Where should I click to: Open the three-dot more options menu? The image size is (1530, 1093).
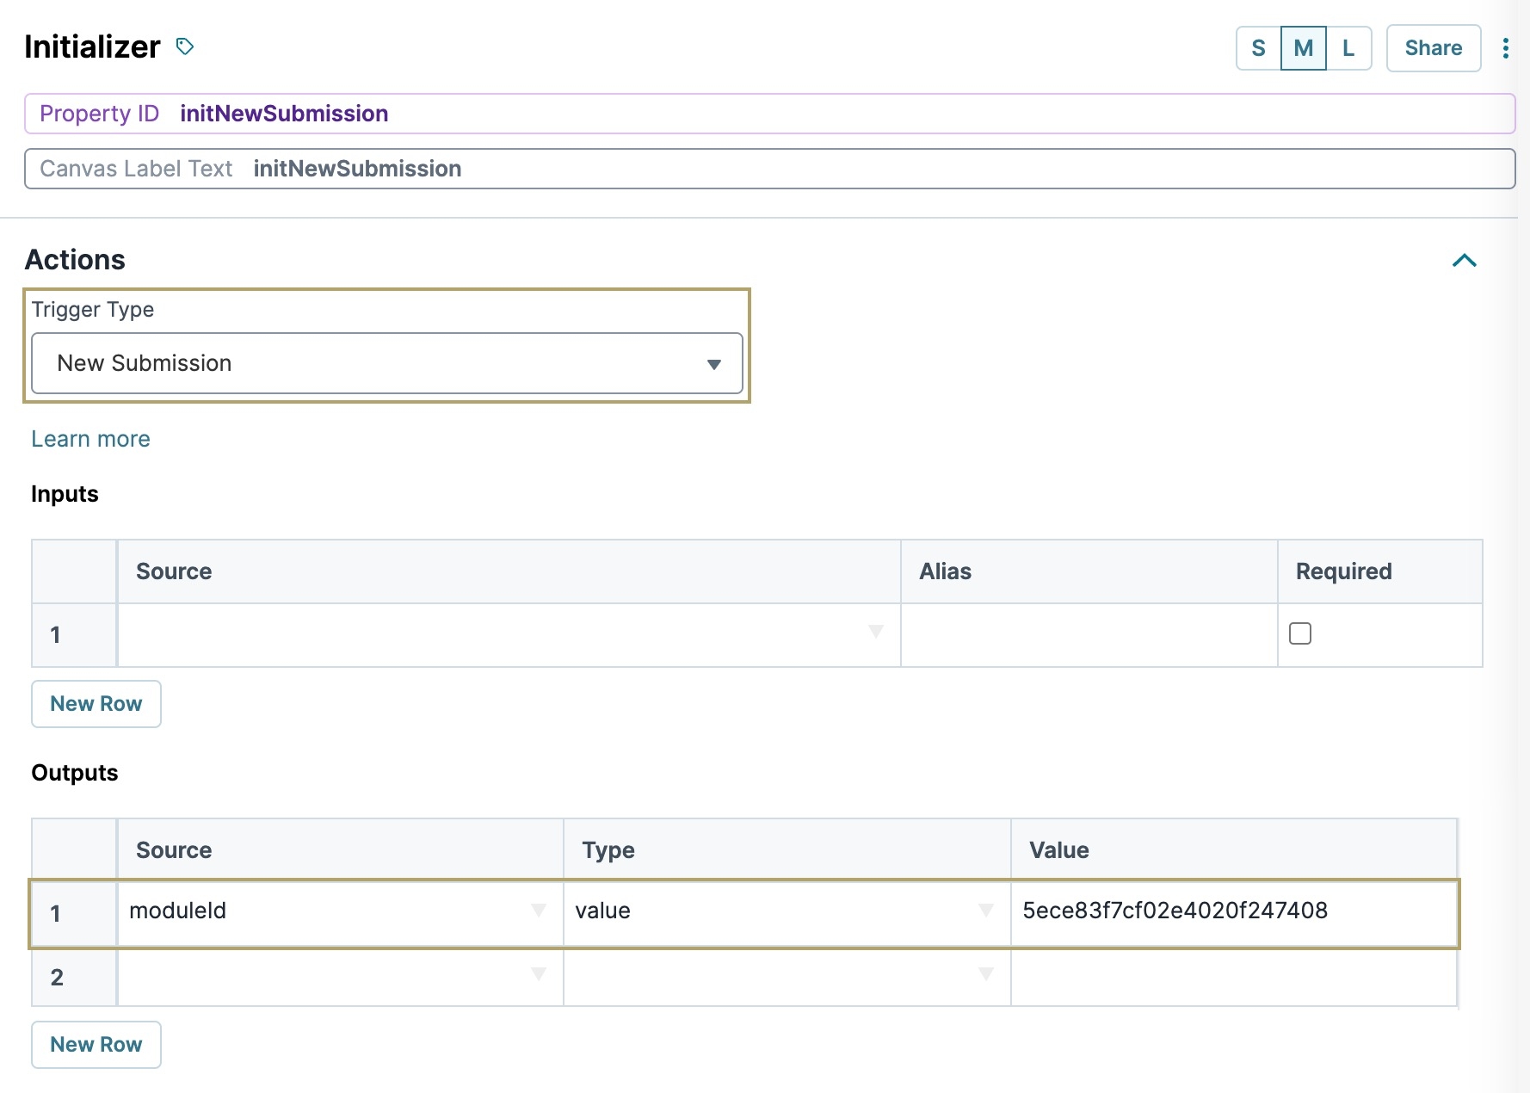[x=1505, y=48]
